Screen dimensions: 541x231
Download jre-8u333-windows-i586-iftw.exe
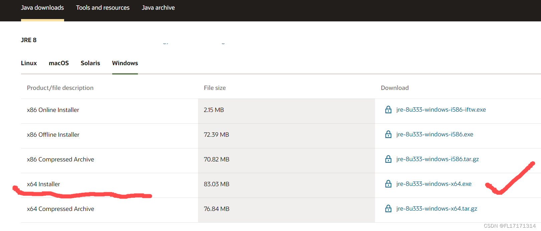441,110
